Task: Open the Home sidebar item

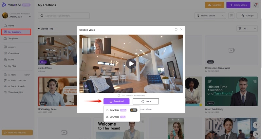Action: (11, 26)
